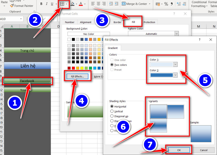The height and width of the screenshot is (155, 217).
Task: Toggle Italic formatting in ribbon
Action: [x=47, y=4]
